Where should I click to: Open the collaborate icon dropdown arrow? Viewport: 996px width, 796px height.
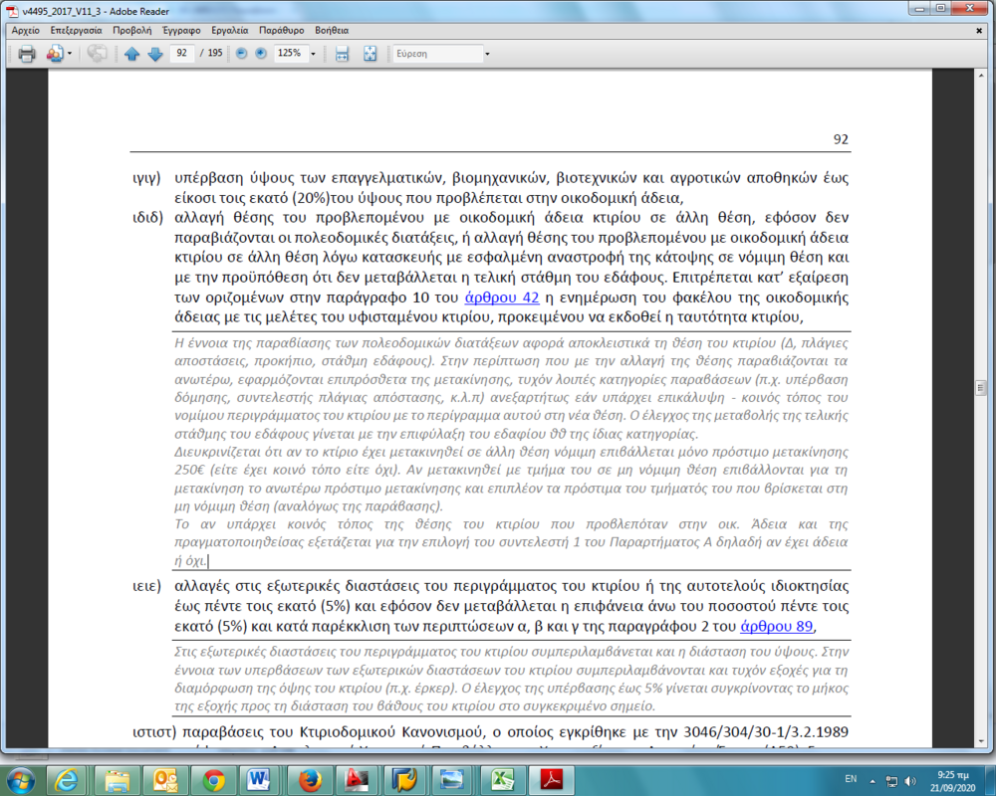(69, 54)
